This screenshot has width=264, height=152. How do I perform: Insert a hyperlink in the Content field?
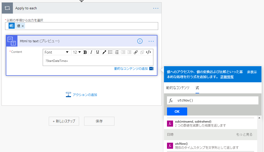pyautogui.click(x=136, y=52)
